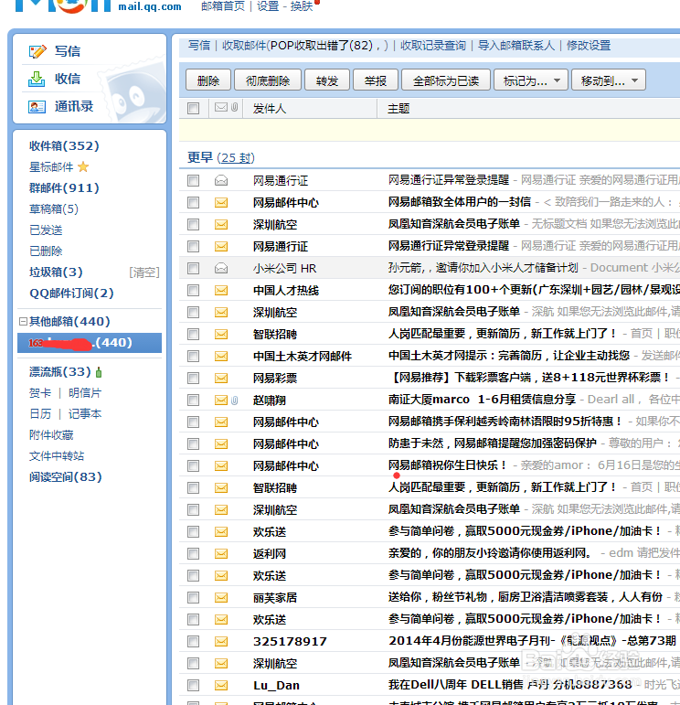680x705 pixels.
Task: Click the attachment paperclip on 赵啸翔 mail
Action: (x=234, y=401)
